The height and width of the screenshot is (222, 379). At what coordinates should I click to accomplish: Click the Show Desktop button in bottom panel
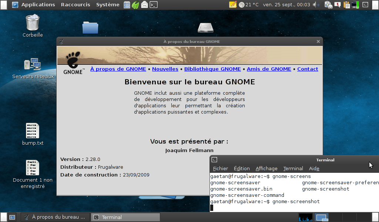coord(12,218)
